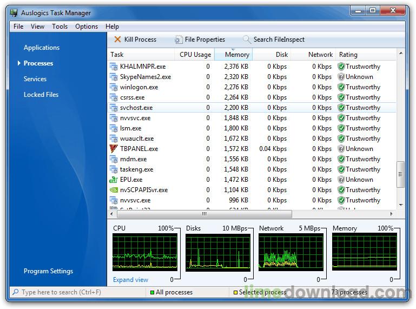Open the Options menu
416x309 pixels.
click(x=87, y=27)
